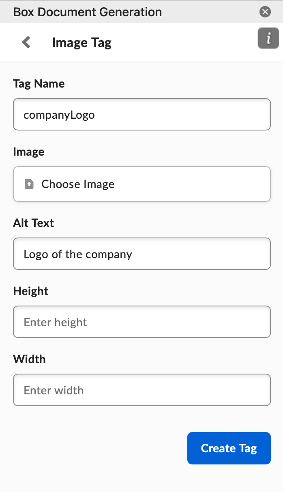Click the Choose Image text
Image resolution: width=283 pixels, height=492 pixels.
coord(77,184)
